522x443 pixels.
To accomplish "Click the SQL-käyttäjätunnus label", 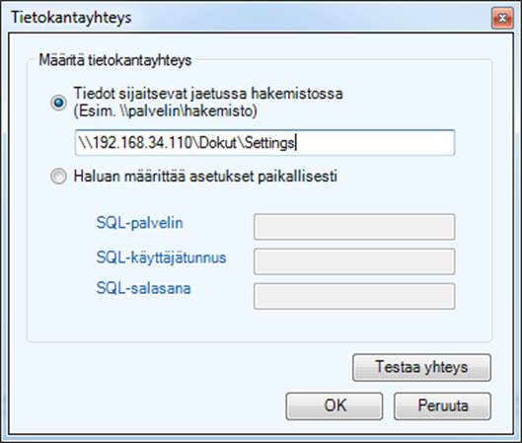I will (x=161, y=258).
